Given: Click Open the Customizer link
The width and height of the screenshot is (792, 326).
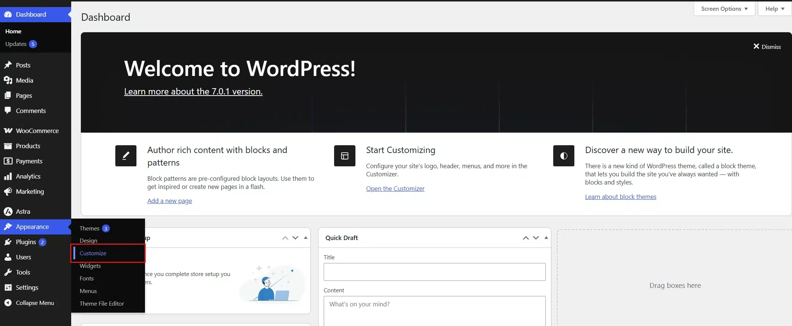Looking at the screenshot, I should point(395,189).
